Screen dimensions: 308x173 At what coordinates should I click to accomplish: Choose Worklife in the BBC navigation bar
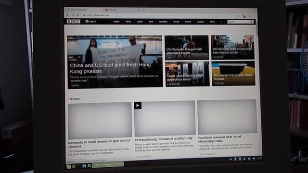[x=163, y=22]
